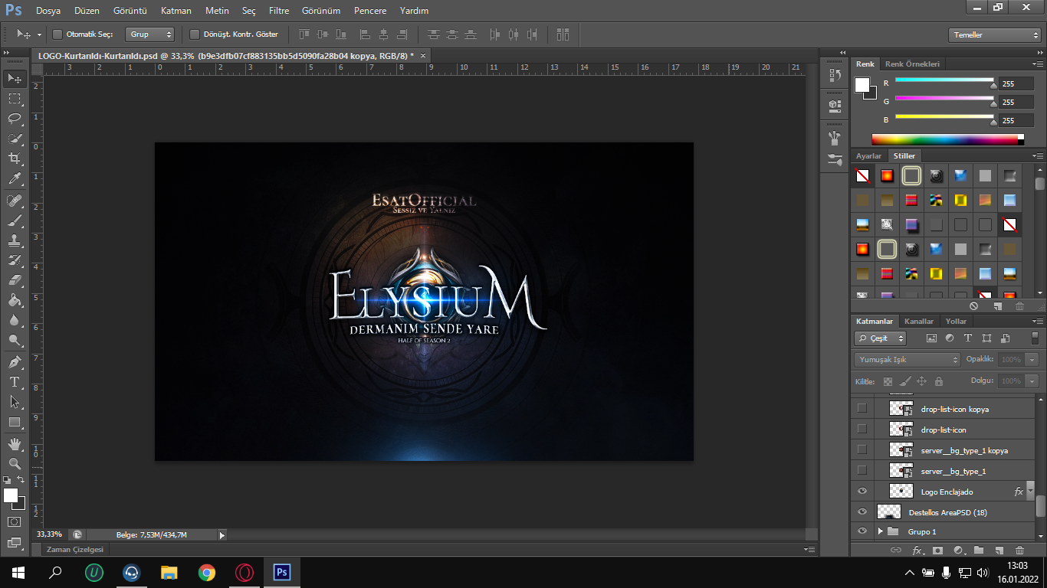
Task: Open the Dosya menu
Action: click(48, 11)
